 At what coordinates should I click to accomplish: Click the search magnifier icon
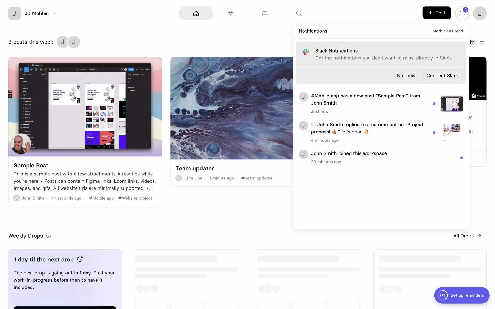(299, 13)
